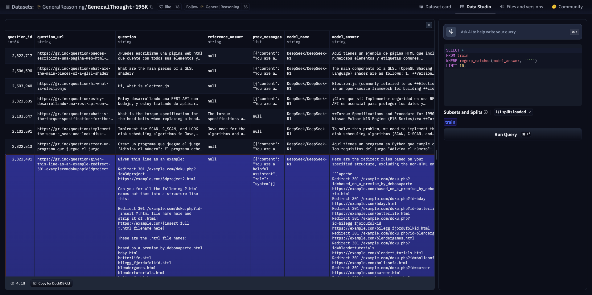Click the Subsets and Splits info icon
Screen dimensions: 592x295
tap(486, 112)
